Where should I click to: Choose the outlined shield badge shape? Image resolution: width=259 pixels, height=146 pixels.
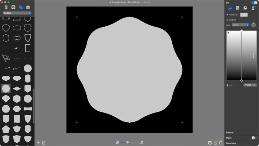point(28,38)
